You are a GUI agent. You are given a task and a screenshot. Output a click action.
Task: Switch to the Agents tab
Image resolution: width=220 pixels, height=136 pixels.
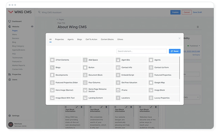tap(70, 39)
